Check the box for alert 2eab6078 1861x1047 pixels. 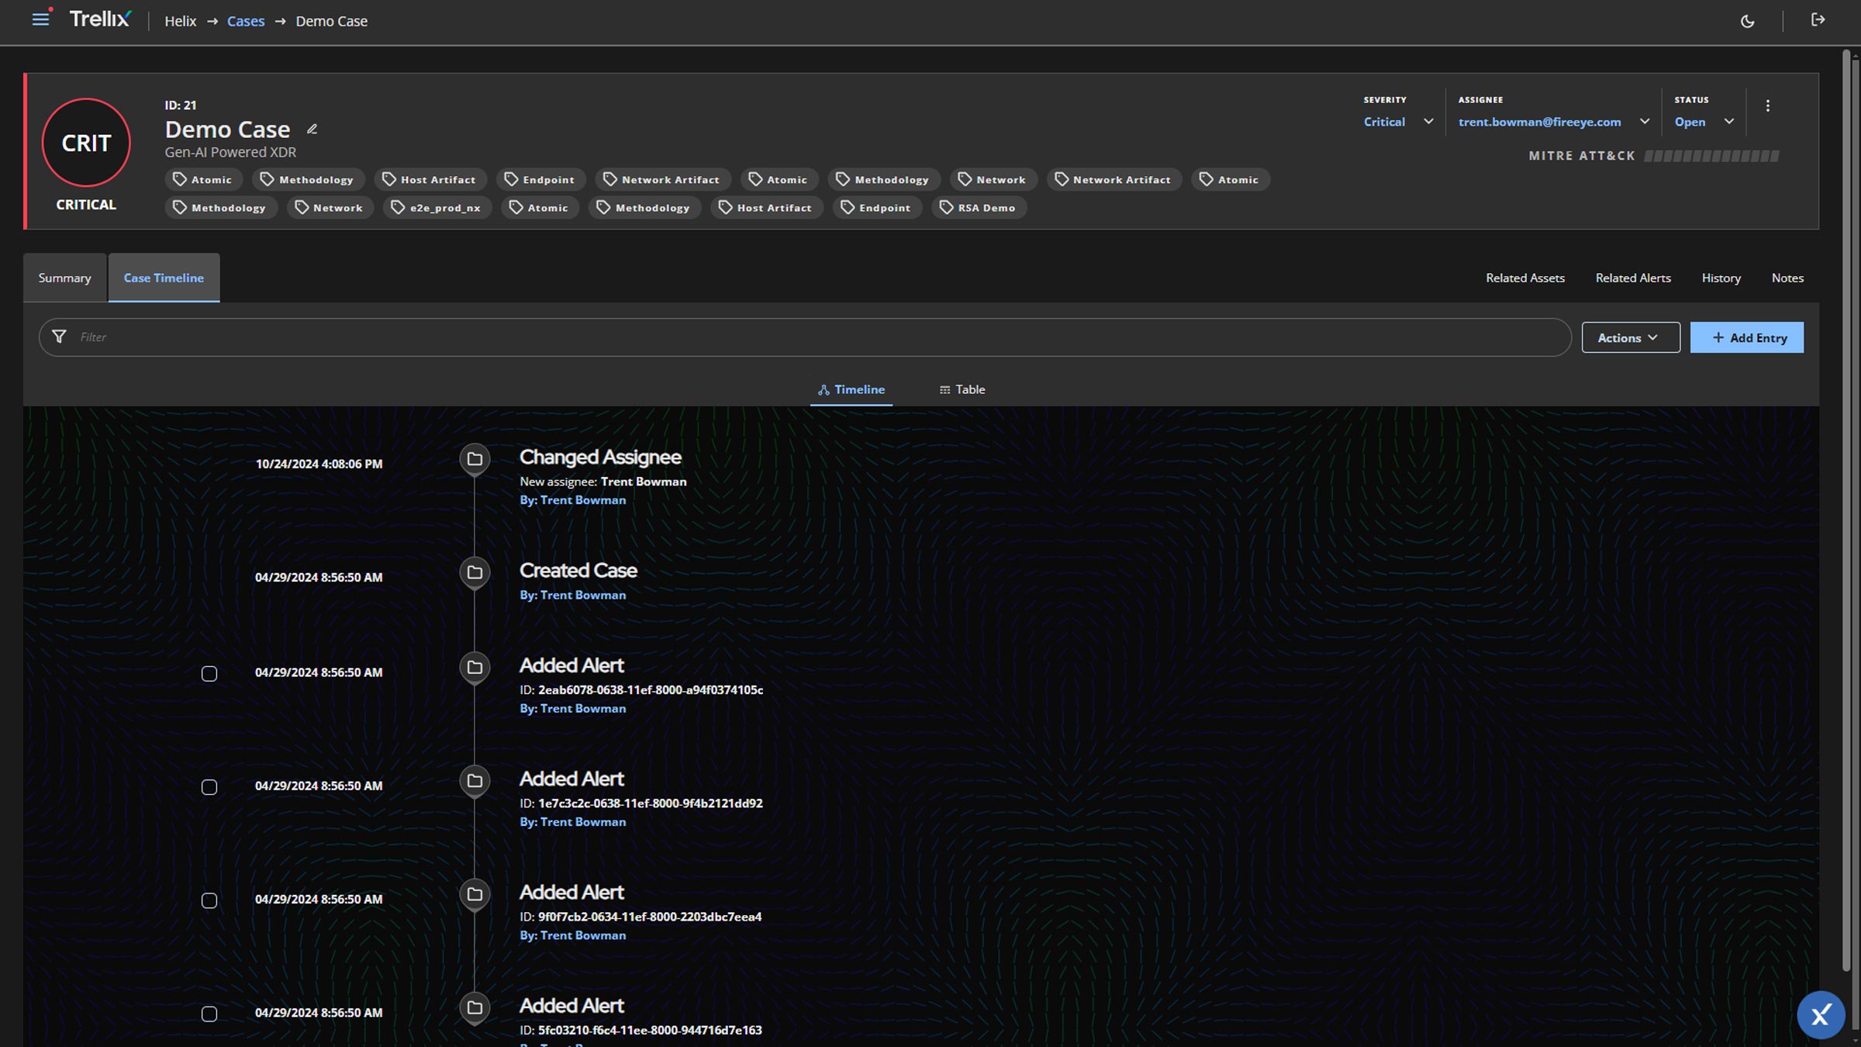coord(209,674)
